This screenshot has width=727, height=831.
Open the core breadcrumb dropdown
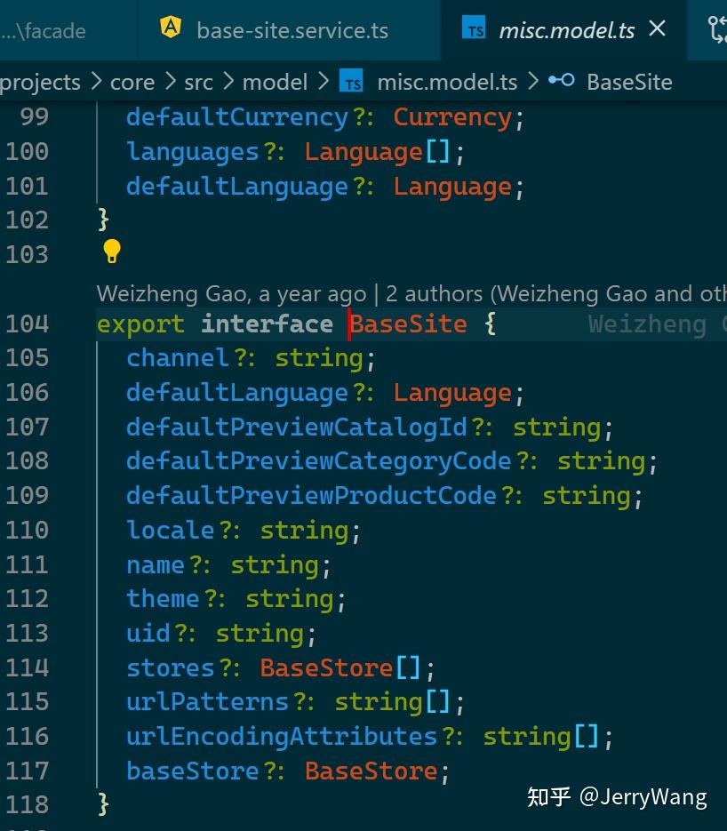pyautogui.click(x=132, y=82)
